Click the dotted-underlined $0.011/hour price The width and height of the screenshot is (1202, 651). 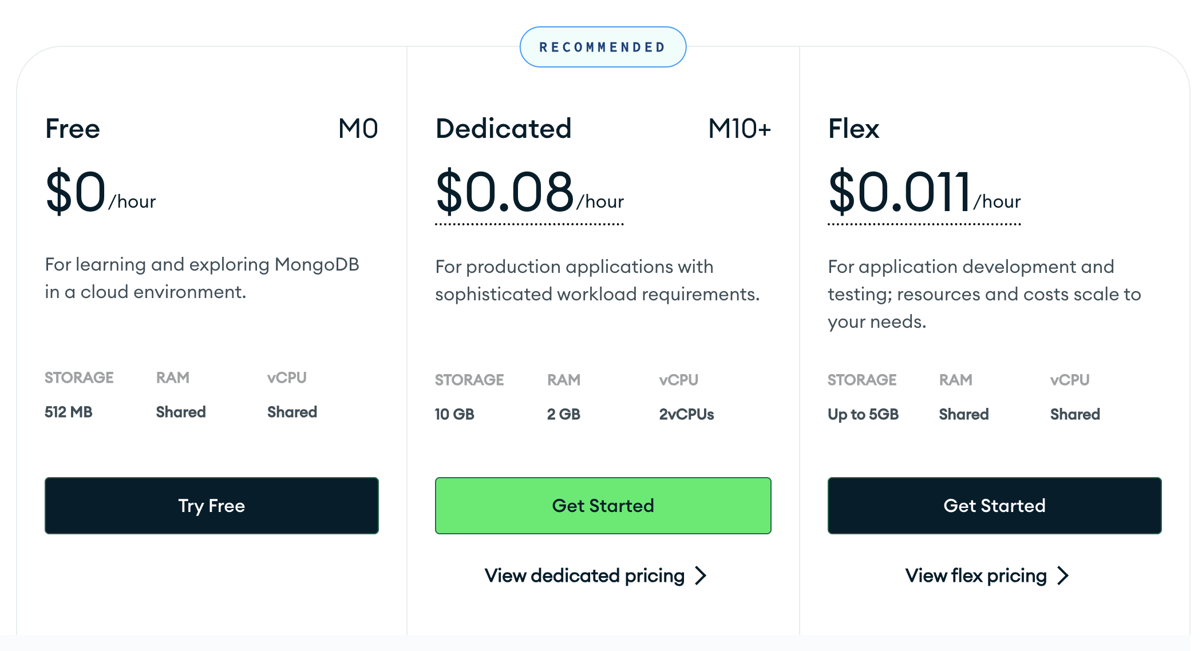(924, 193)
